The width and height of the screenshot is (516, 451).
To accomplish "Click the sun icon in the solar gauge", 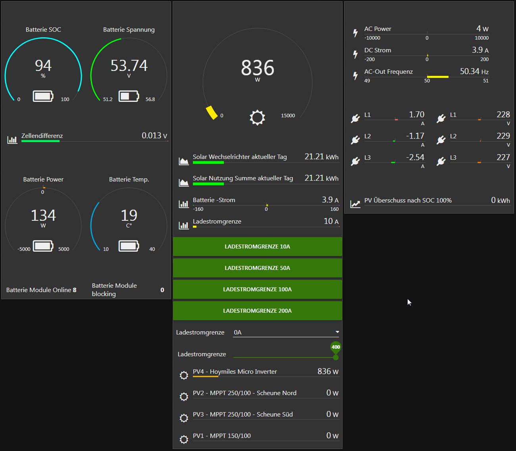I will pos(257,117).
